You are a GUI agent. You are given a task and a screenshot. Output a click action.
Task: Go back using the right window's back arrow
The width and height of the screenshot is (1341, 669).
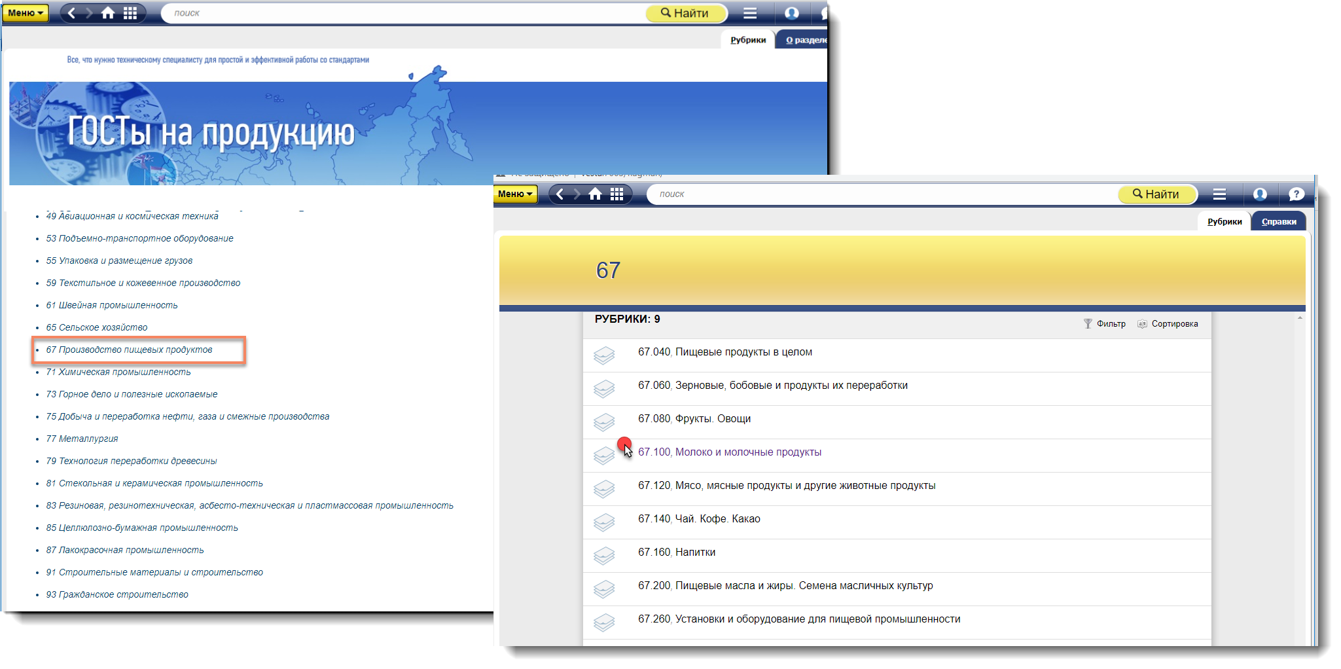(x=560, y=194)
